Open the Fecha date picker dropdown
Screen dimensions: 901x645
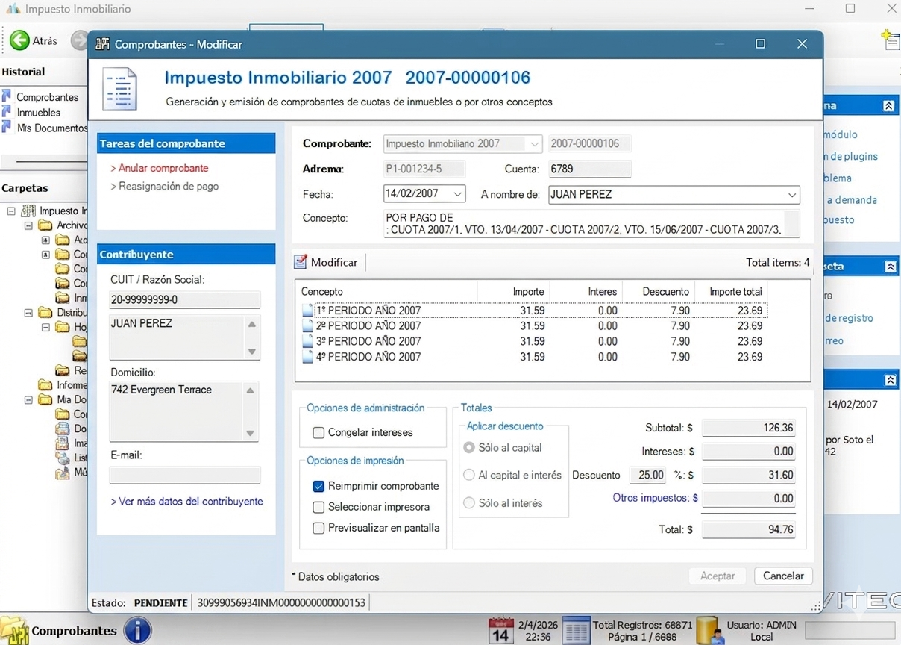coord(458,194)
